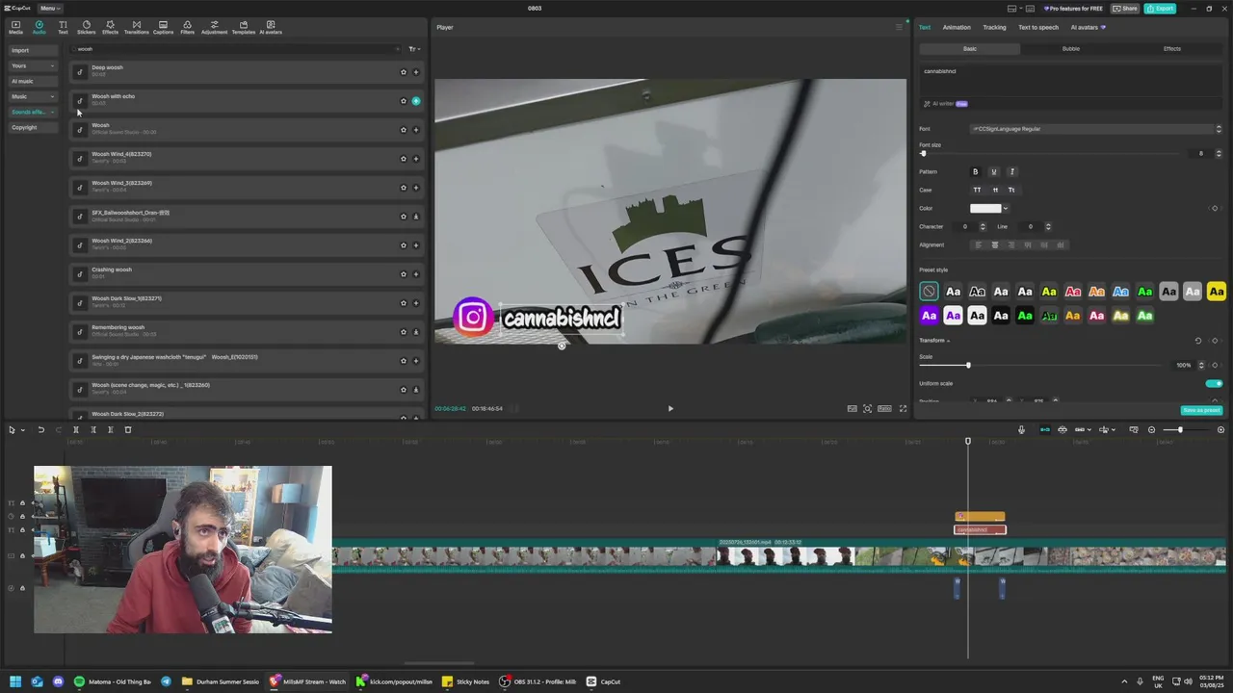This screenshot has width=1233, height=693.
Task: Toggle the main track magnet snapping icon
Action: click(1045, 430)
